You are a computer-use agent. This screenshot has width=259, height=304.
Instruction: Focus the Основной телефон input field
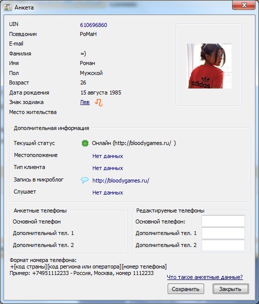coord(223,220)
